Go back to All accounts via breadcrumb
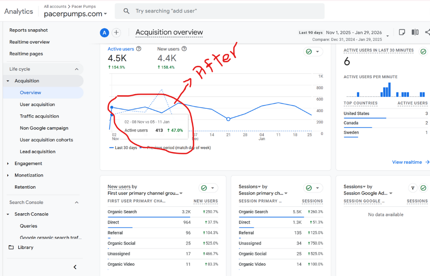 coord(55,6)
